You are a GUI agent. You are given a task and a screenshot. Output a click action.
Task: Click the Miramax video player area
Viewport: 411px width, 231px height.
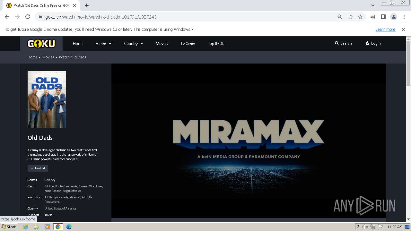249,141
